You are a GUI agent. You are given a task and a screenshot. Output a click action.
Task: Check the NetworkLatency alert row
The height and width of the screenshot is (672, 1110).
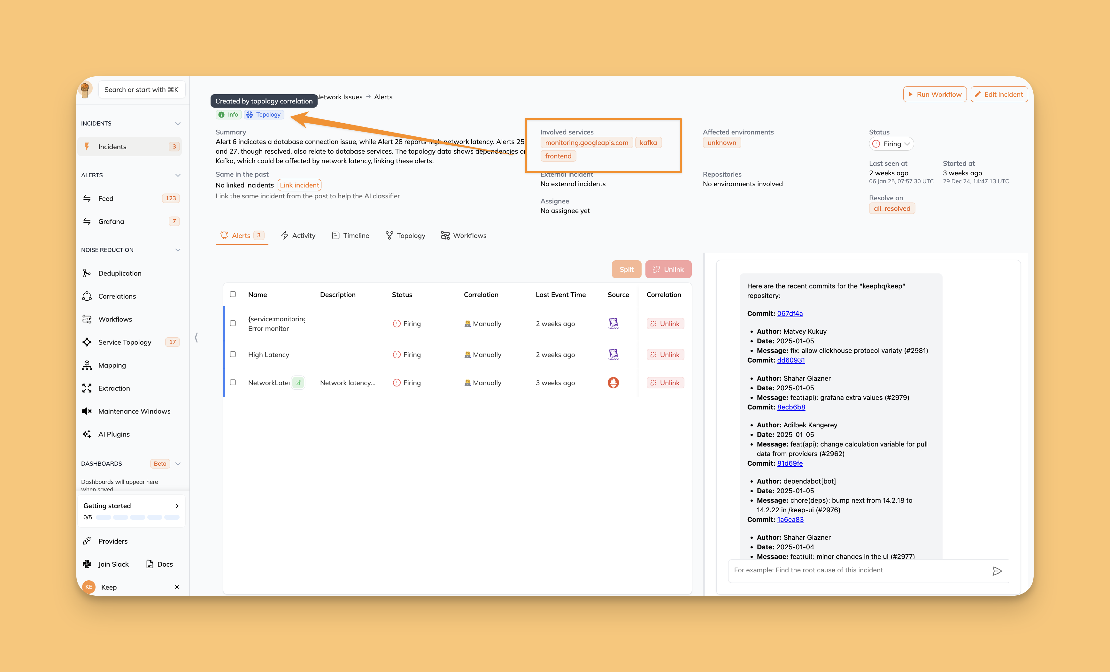pyautogui.click(x=233, y=382)
